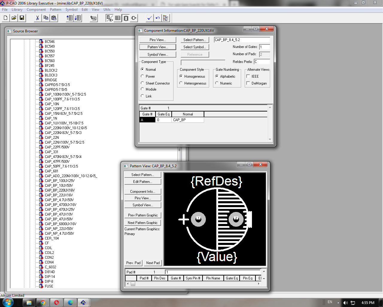Click the Paste clipboard icon
383x307 pixels.
pyautogui.click(x=54, y=18)
